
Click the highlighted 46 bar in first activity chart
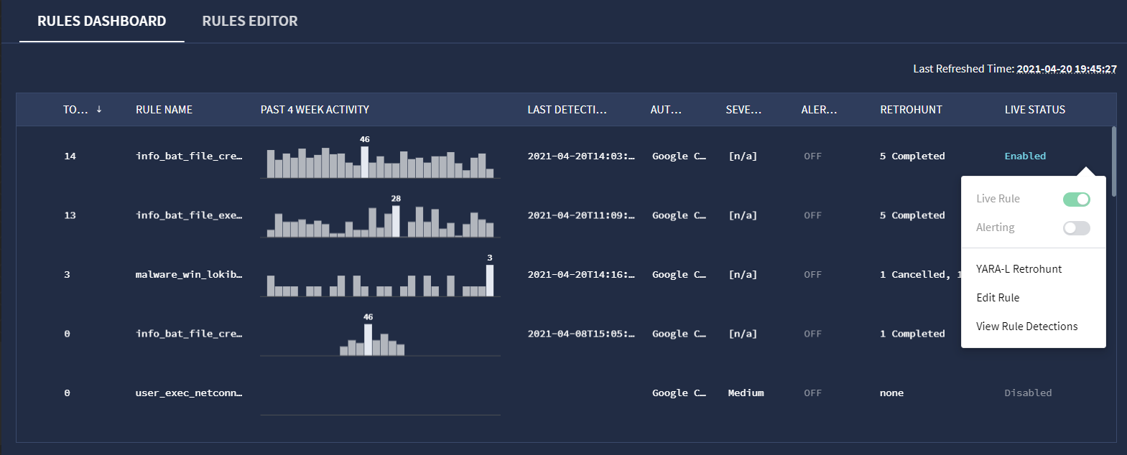(x=365, y=162)
